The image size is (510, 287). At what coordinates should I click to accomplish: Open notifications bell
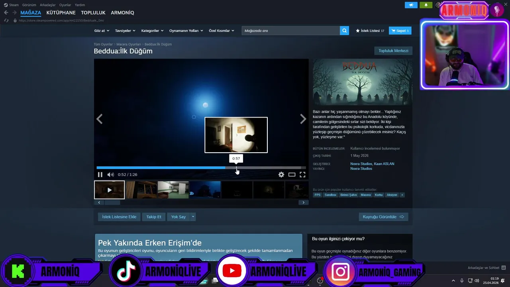(426, 5)
